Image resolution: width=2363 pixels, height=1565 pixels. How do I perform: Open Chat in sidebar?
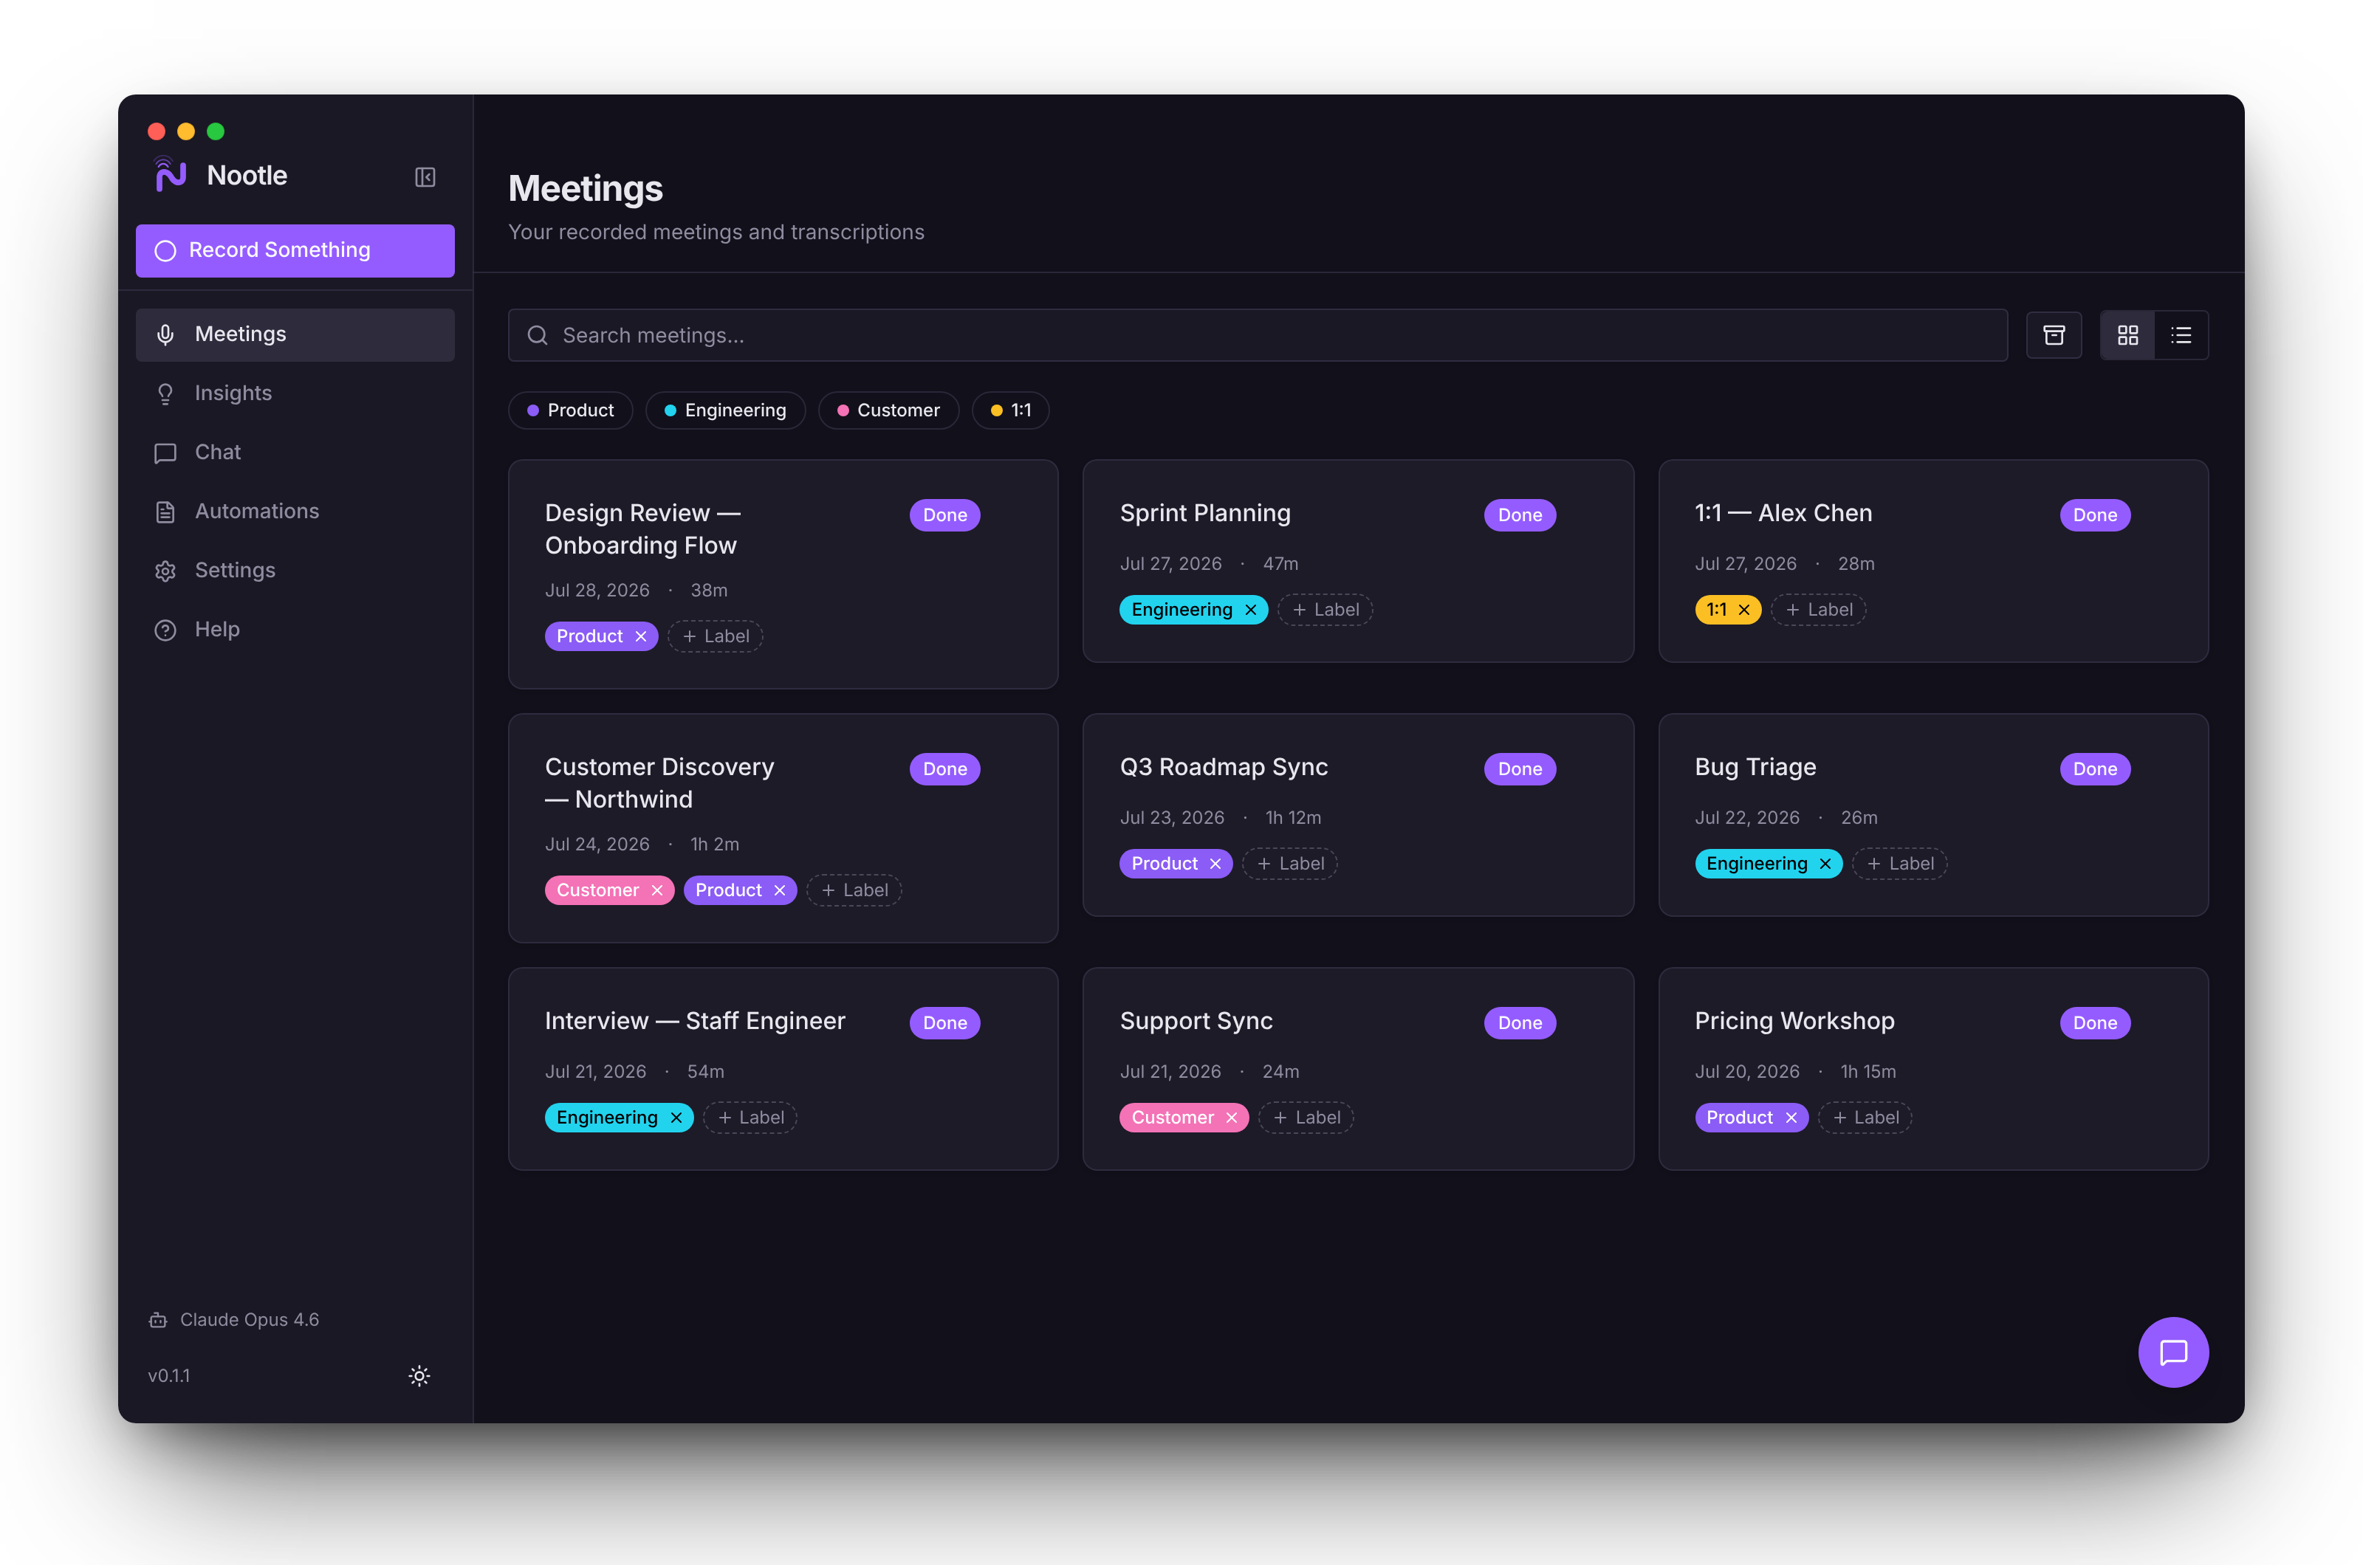pos(295,452)
